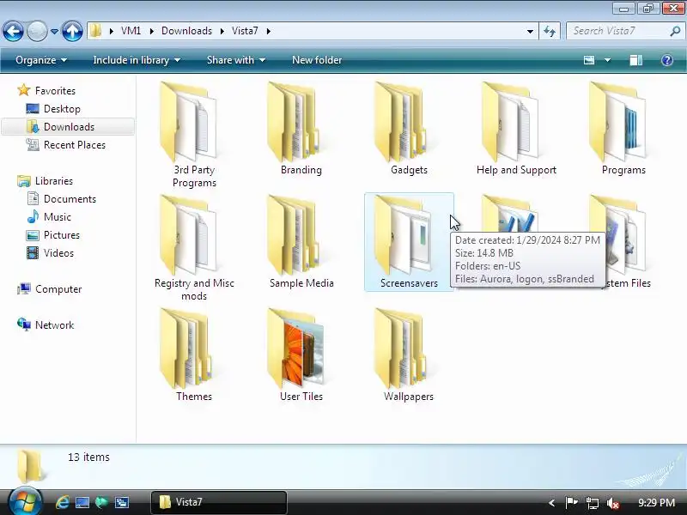The width and height of the screenshot is (687, 515).
Task: Change the view icon button
Action: click(x=589, y=60)
